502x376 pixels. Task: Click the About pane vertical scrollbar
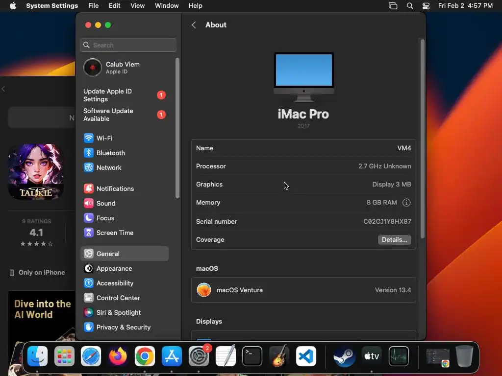pyautogui.click(x=423, y=139)
